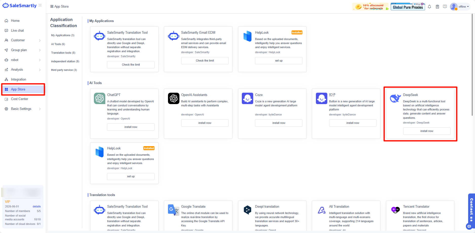Viewport: 475px width, 233px height.
Task: Click the Google Translate icon
Action: [x=174, y=210]
